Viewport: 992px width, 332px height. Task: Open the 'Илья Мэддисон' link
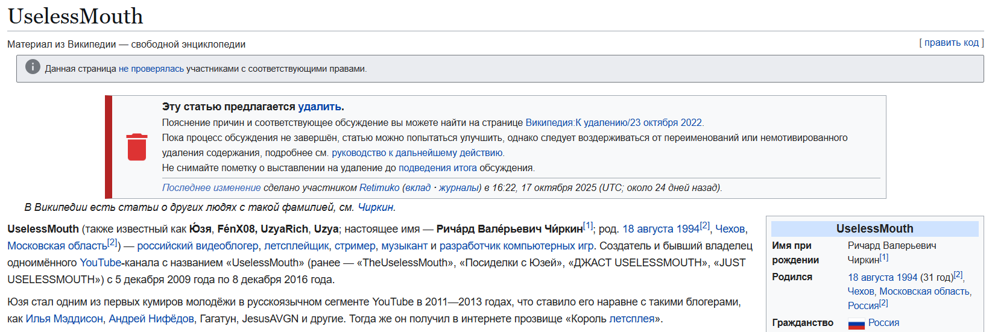(x=64, y=319)
